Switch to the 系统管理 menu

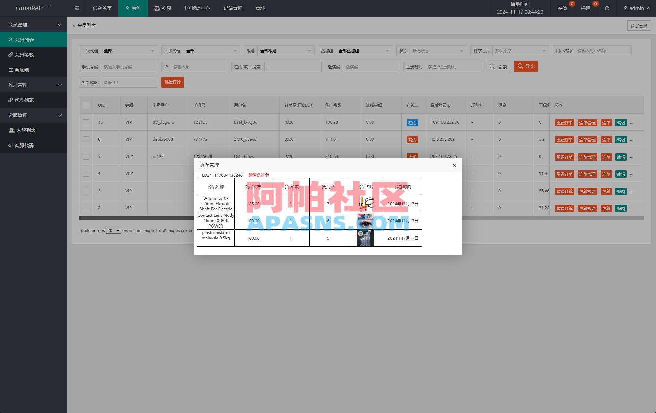(x=232, y=8)
